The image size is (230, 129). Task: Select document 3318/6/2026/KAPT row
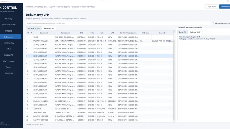point(100,75)
